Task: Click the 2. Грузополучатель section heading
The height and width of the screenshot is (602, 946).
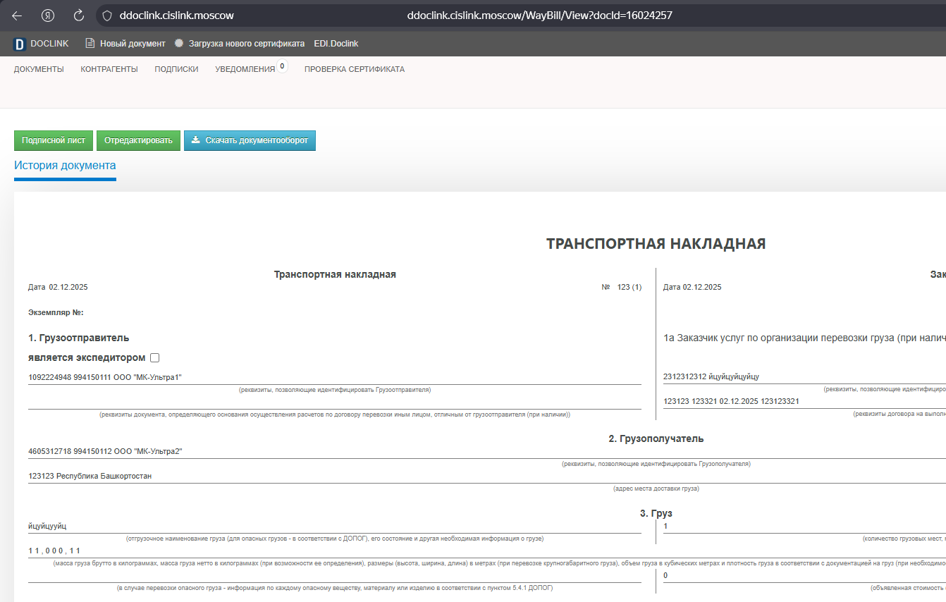Action: 656,438
